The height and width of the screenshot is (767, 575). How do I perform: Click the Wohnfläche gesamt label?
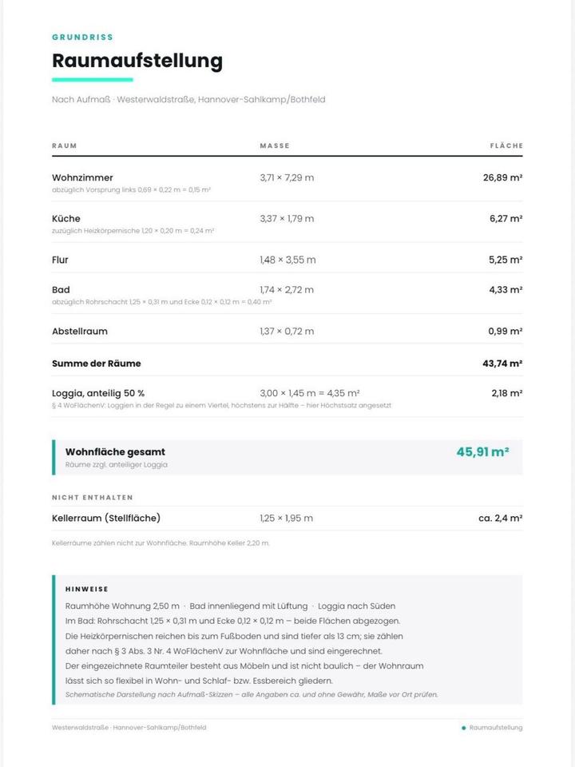point(115,452)
